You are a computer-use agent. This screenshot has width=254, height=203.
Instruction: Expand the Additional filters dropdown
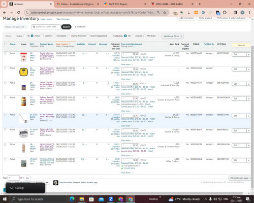[173, 36]
